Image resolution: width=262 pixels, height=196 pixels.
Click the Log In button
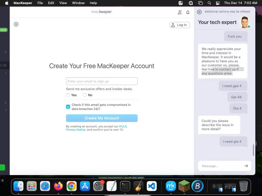[180, 25]
